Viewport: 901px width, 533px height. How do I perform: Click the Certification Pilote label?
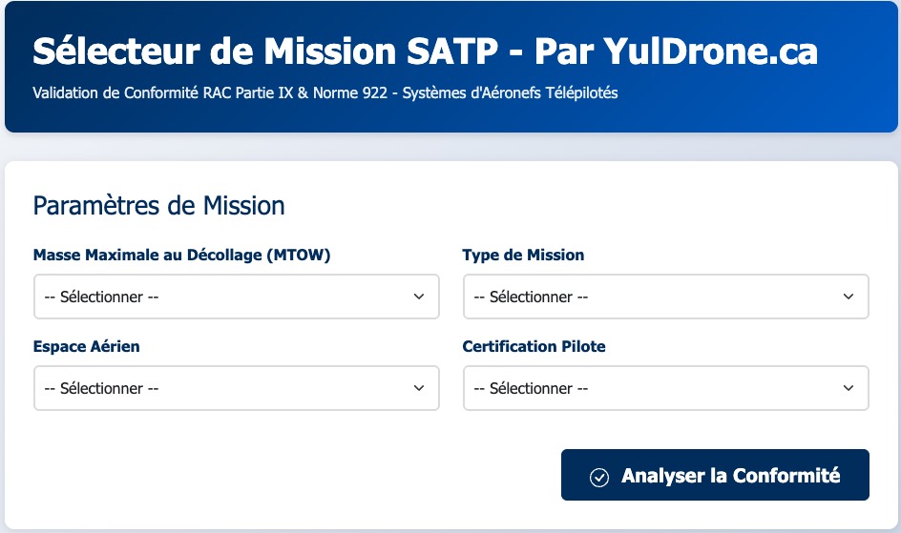pos(534,346)
